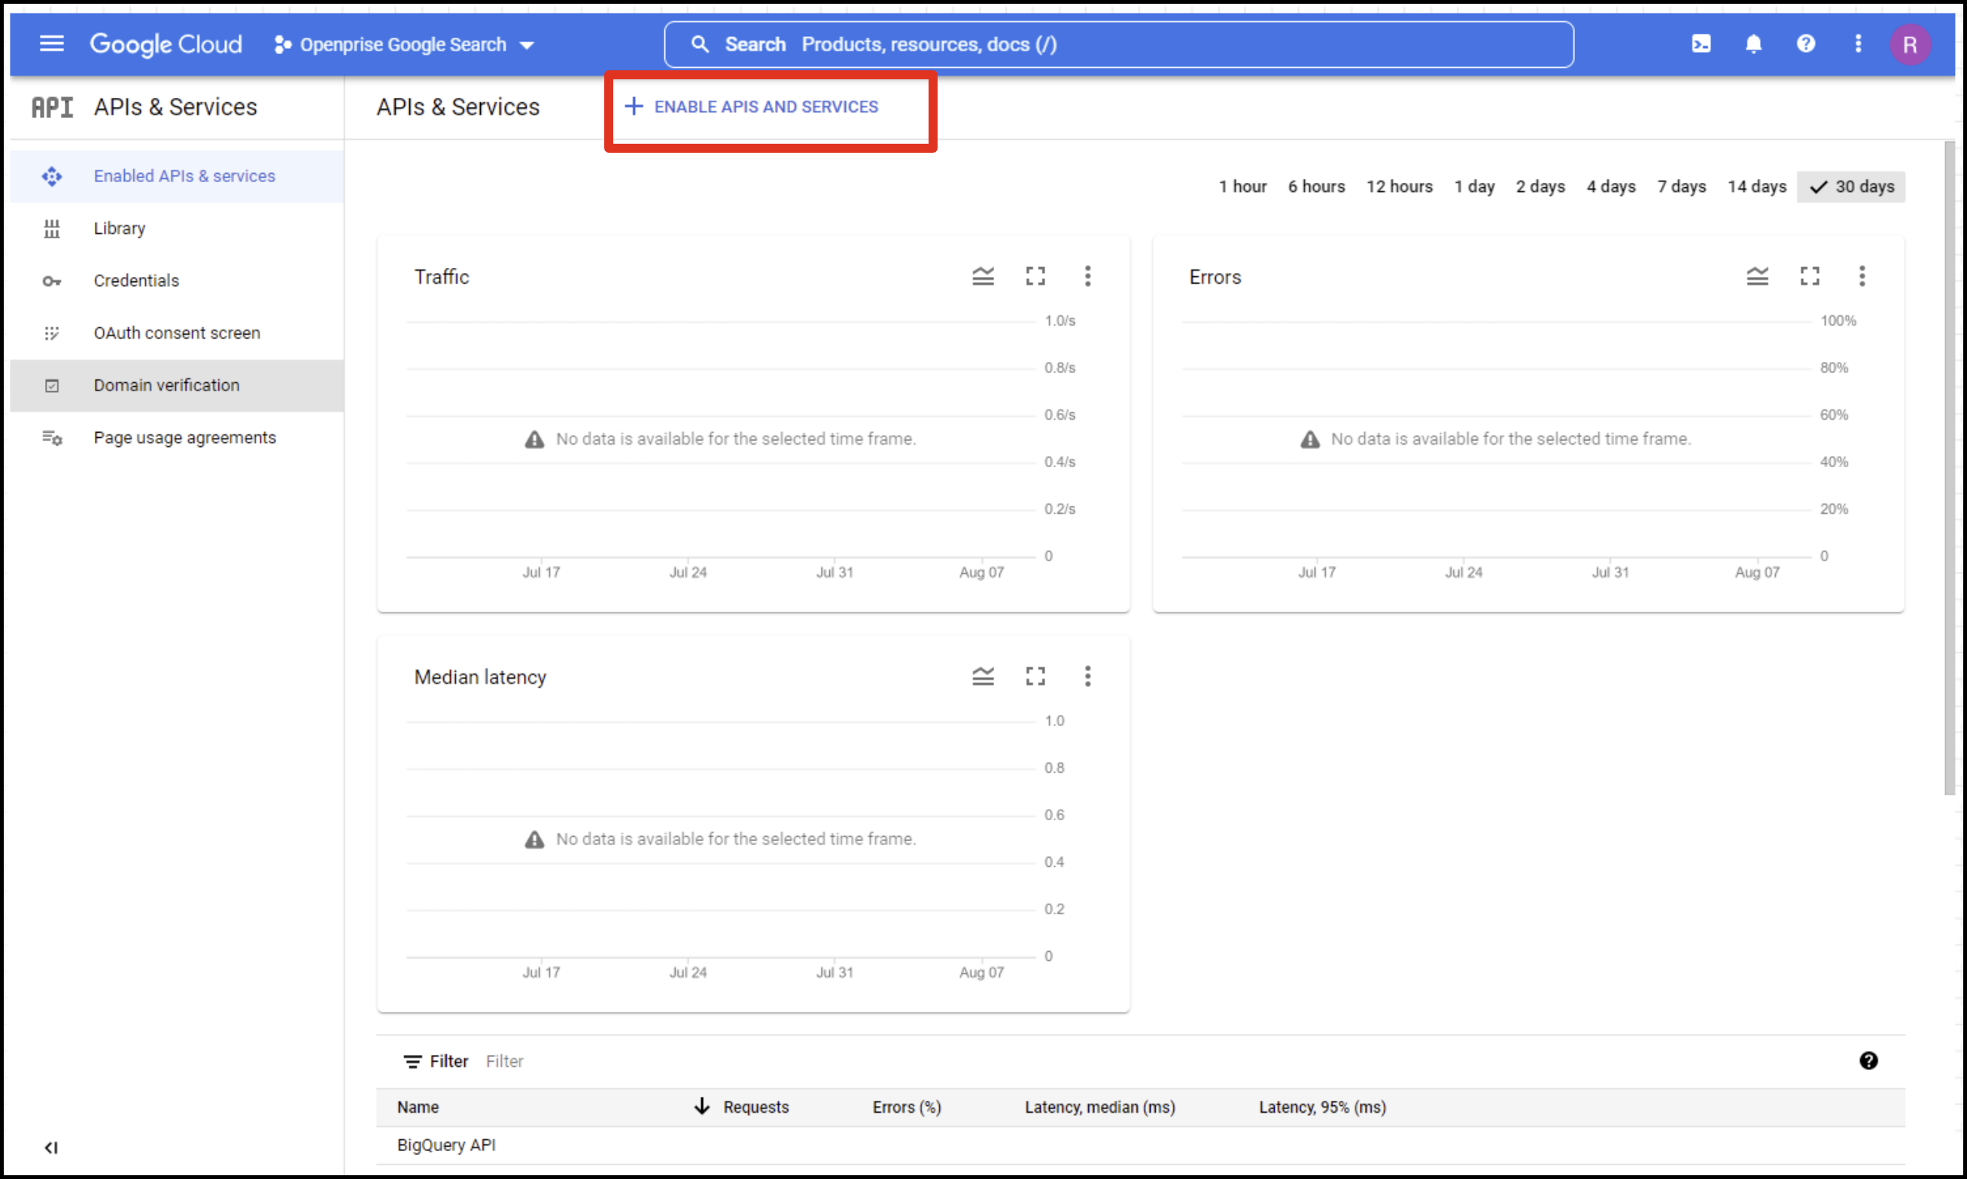Expand the Traffic chart to fullscreen
Screen dimensions: 1967x1179
tap(1035, 276)
